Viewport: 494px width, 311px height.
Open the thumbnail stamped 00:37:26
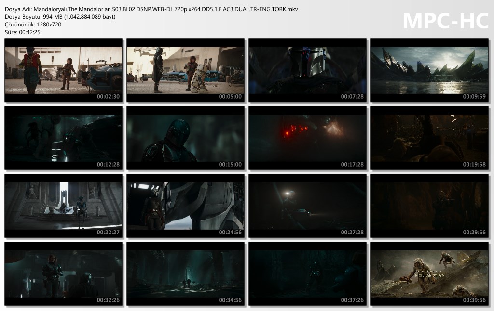click(x=307, y=274)
